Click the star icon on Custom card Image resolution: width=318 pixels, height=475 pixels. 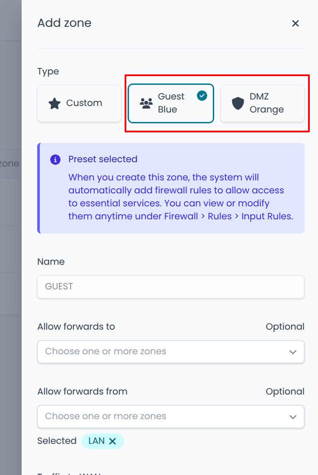[x=54, y=103]
